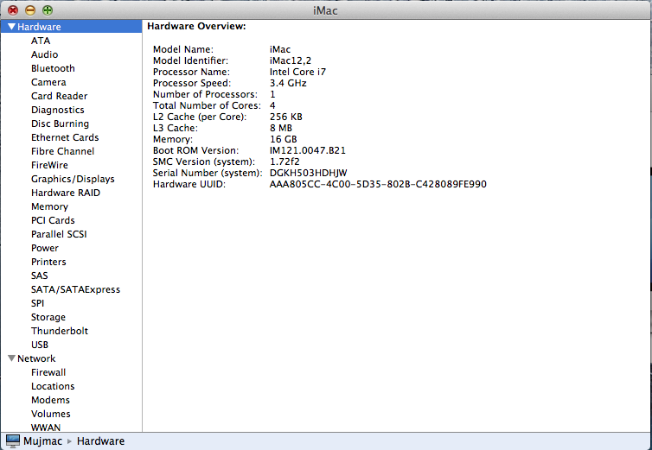Open the Storage section
Screen dimensions: 652x450
click(48, 317)
